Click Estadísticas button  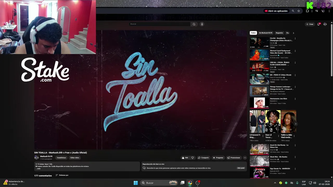pos(61,158)
